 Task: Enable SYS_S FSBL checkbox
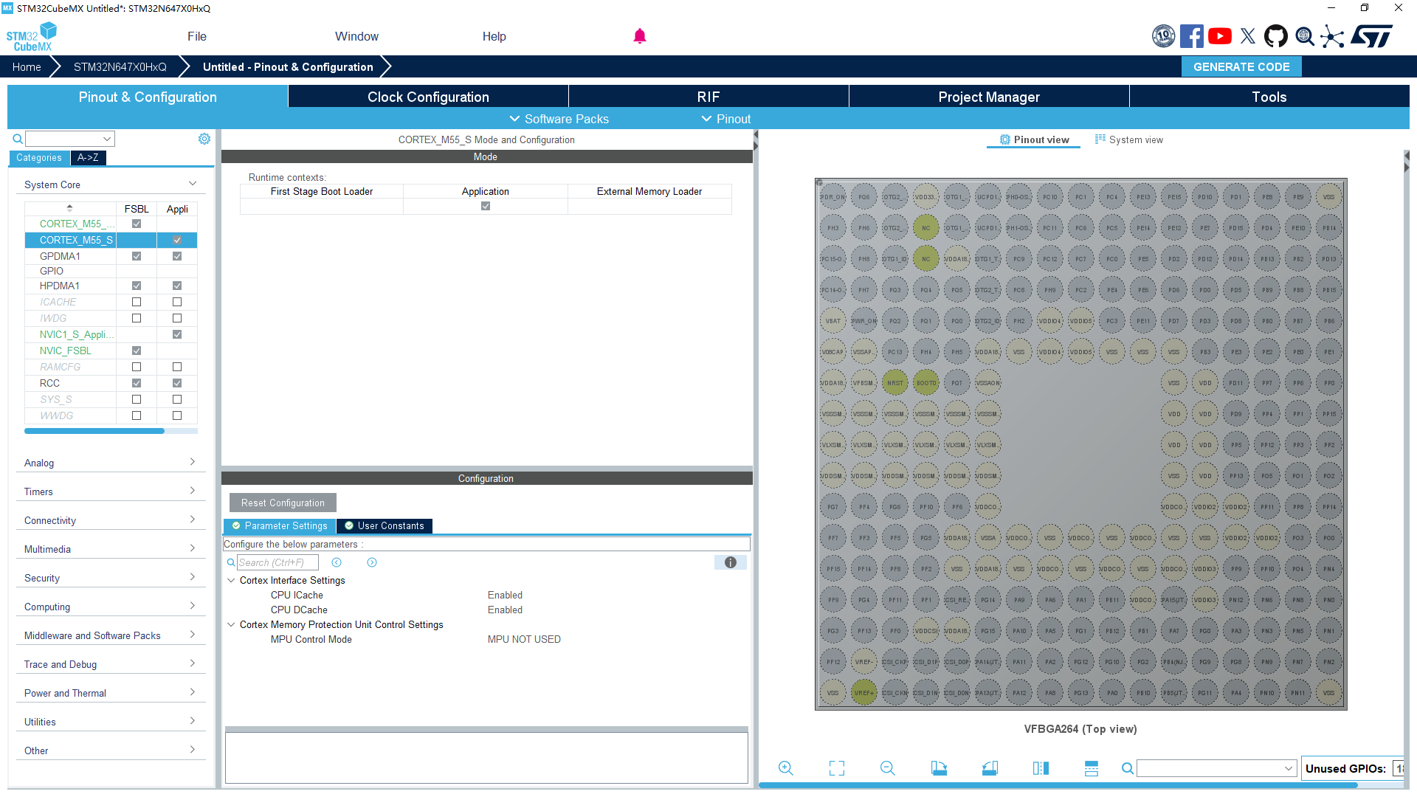tap(137, 399)
